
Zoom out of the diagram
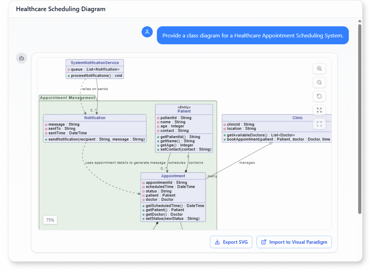pos(319,82)
